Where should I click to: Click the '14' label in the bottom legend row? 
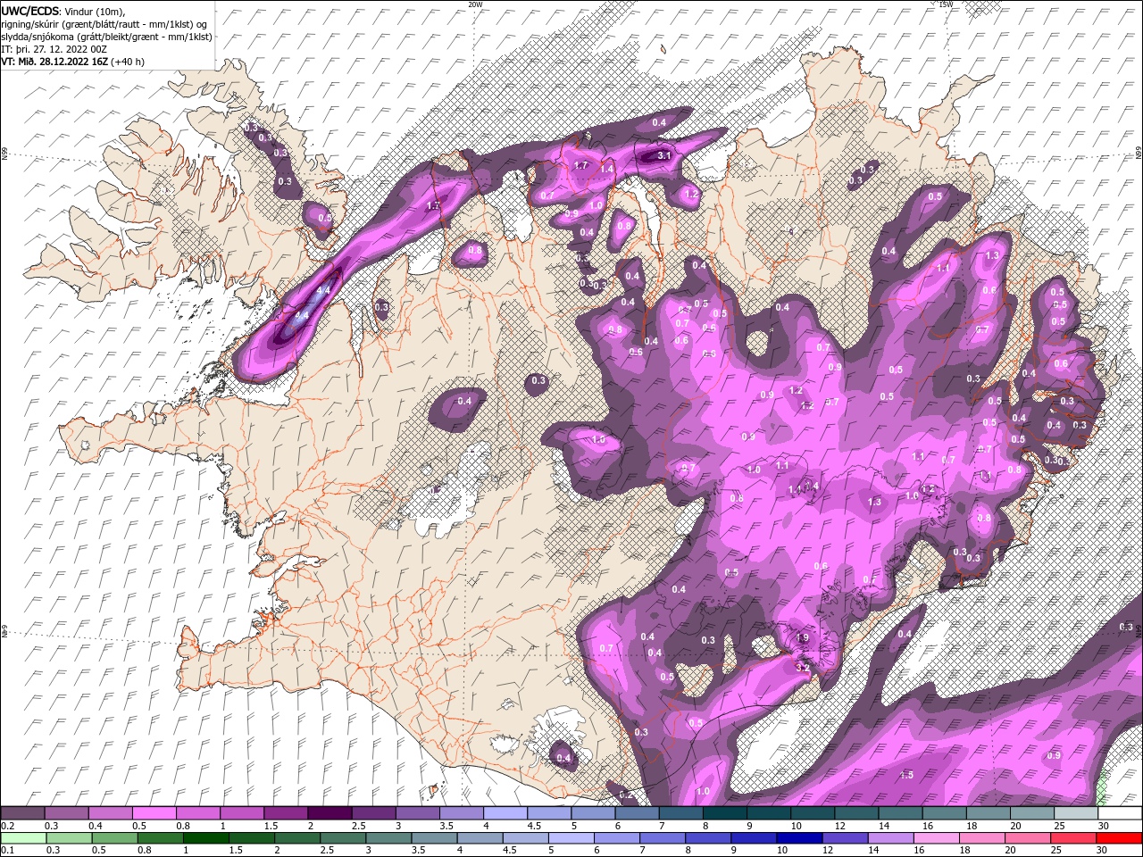coord(874,850)
